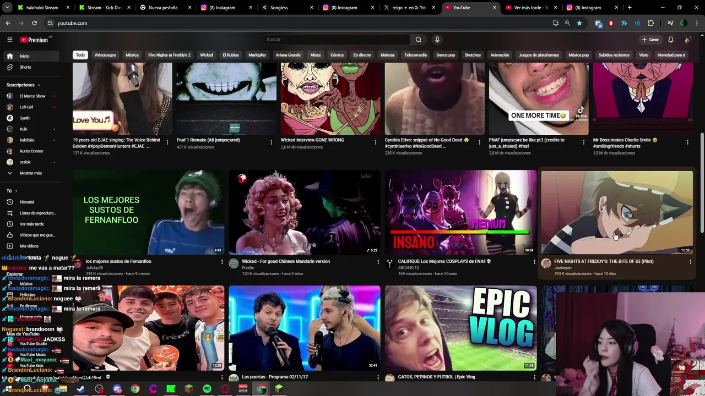Open Historial in the sidebar

tap(32, 202)
